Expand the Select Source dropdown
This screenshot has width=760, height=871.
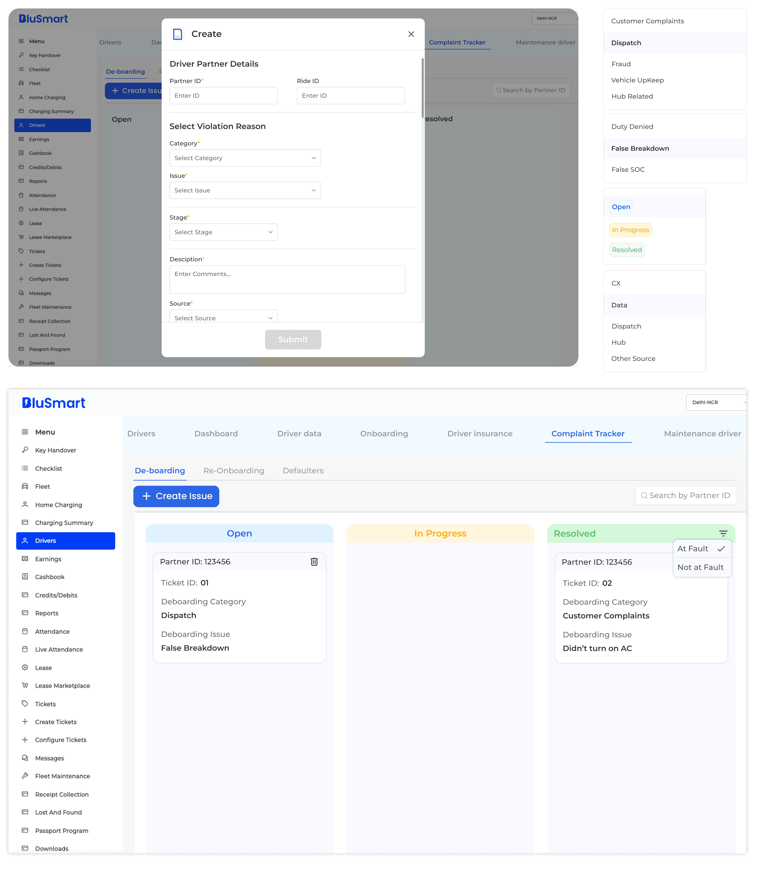(223, 316)
